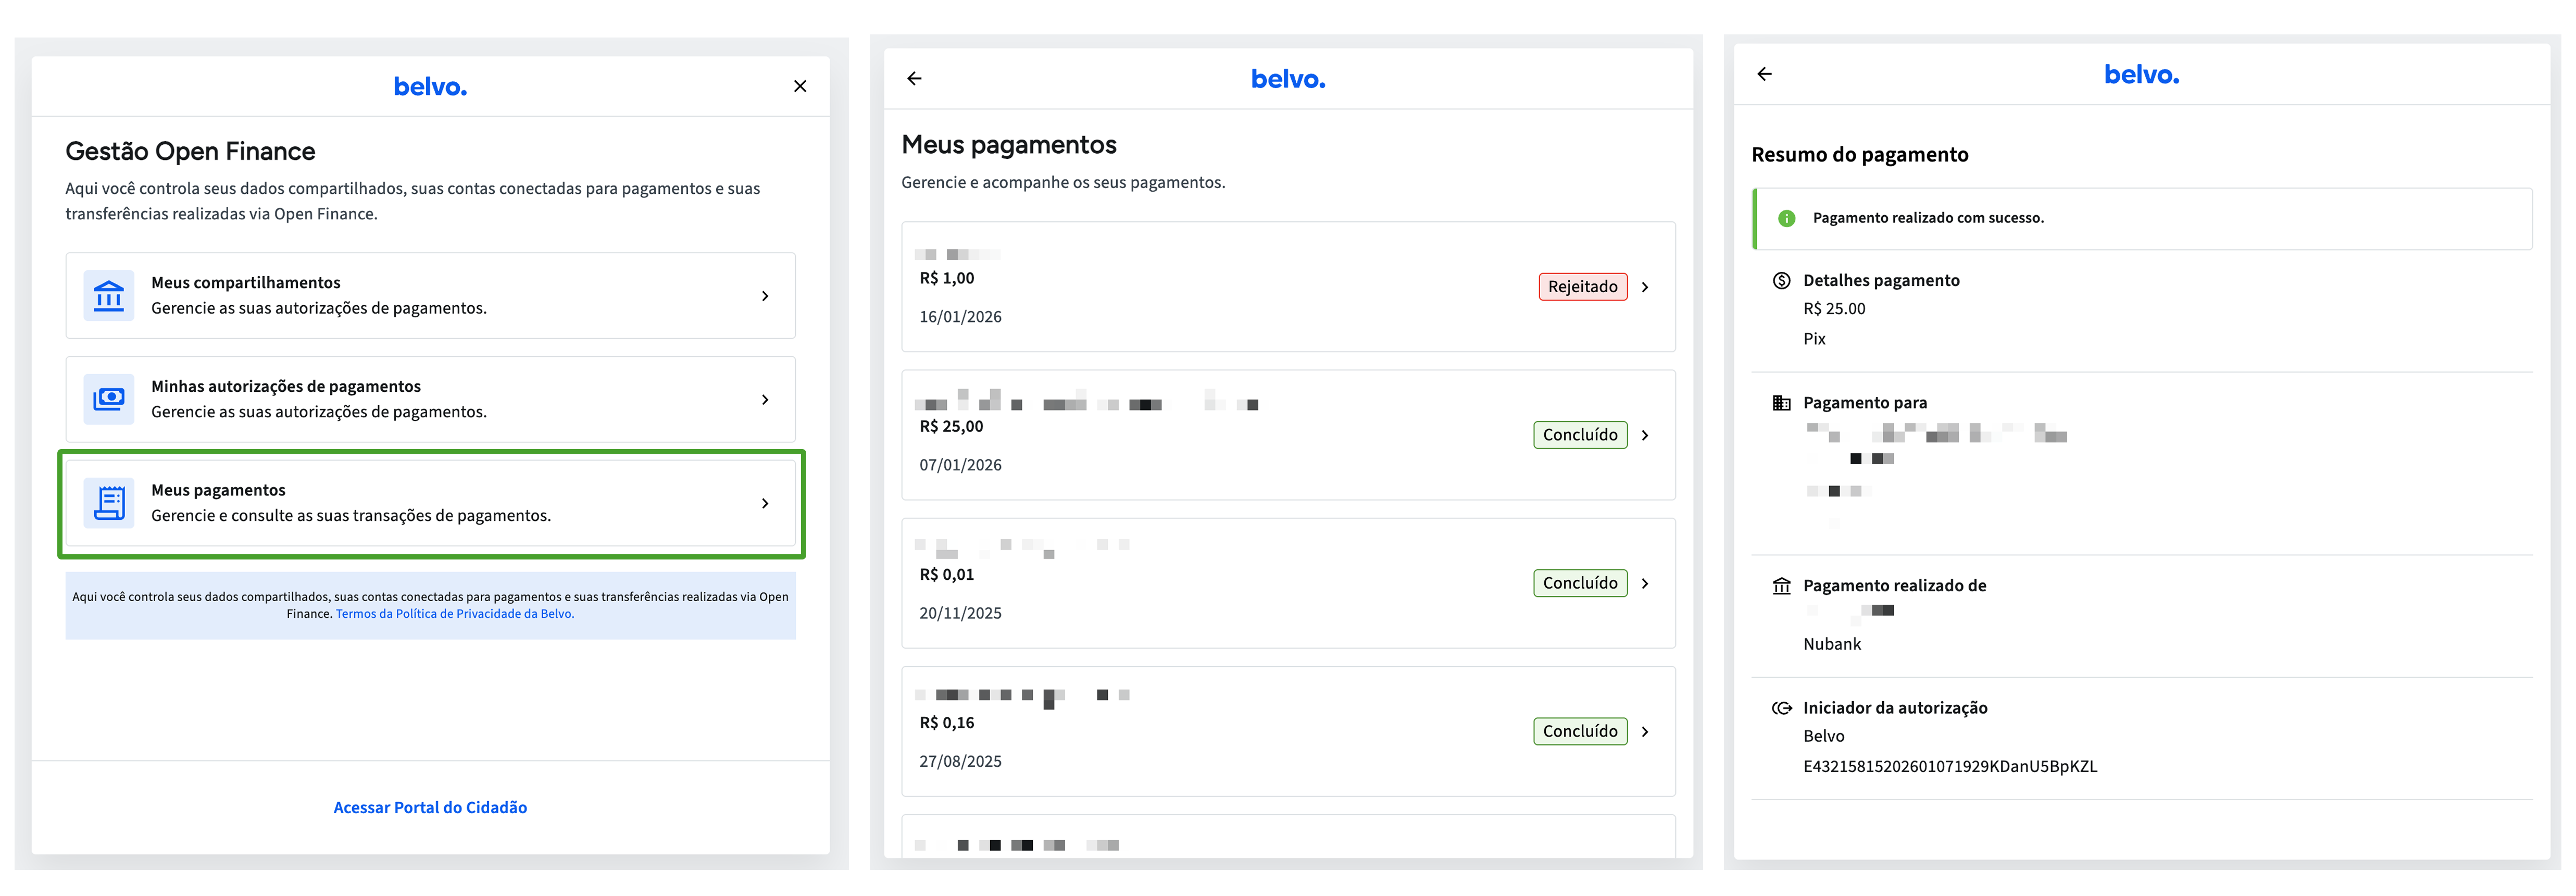
Task: Click the dollar icon at Detalhes pagamento
Action: [x=1781, y=281]
